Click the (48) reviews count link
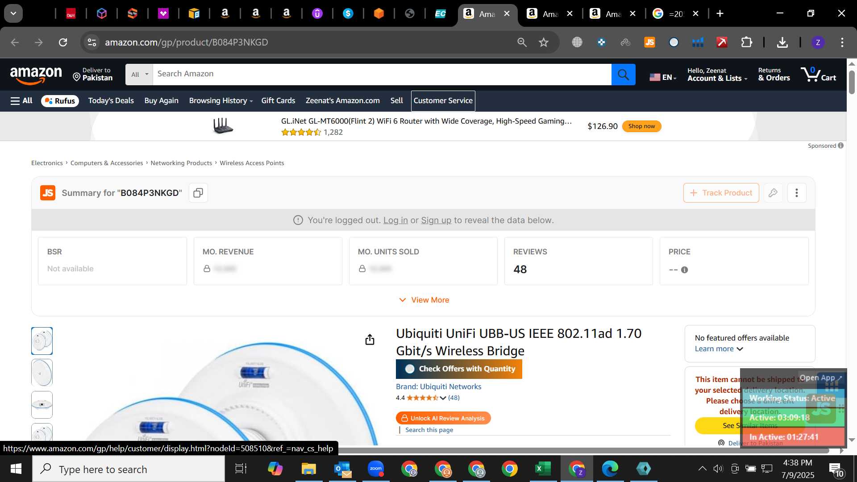The height and width of the screenshot is (482, 857). (x=454, y=398)
